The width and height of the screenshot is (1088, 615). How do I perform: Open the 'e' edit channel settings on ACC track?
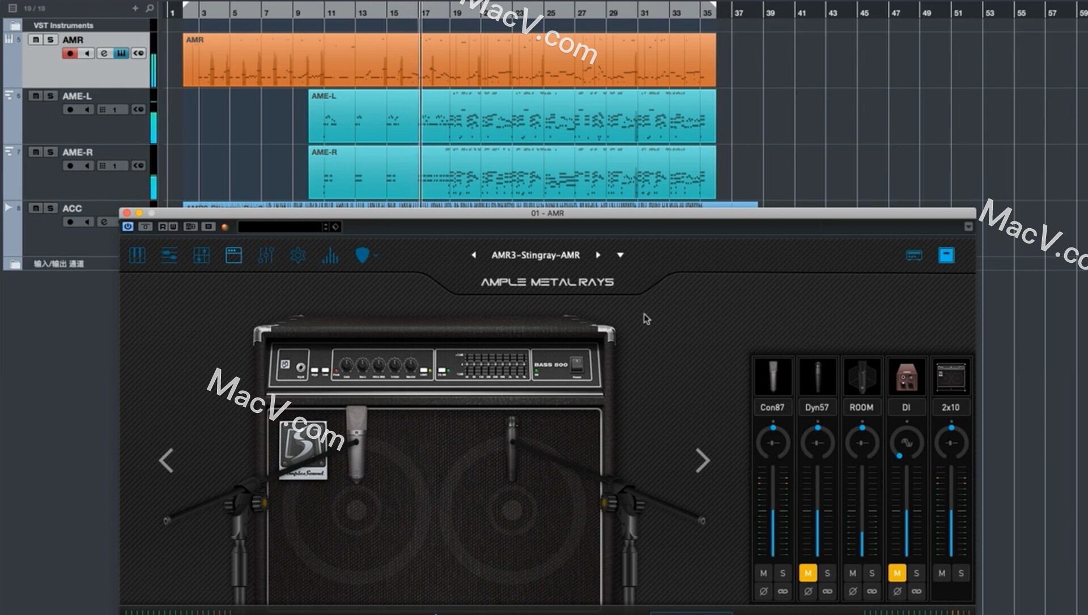pyautogui.click(x=104, y=222)
